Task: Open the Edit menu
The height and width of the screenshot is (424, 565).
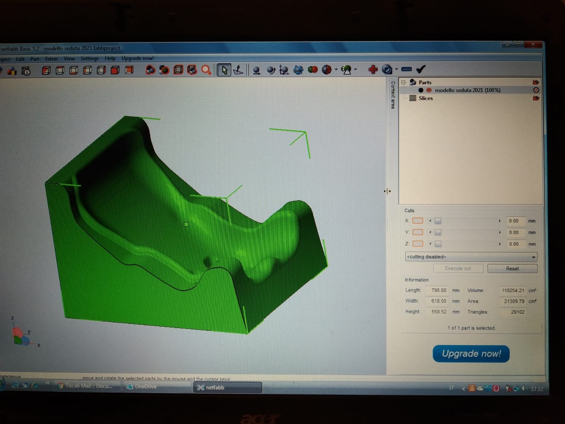Action: coord(20,59)
